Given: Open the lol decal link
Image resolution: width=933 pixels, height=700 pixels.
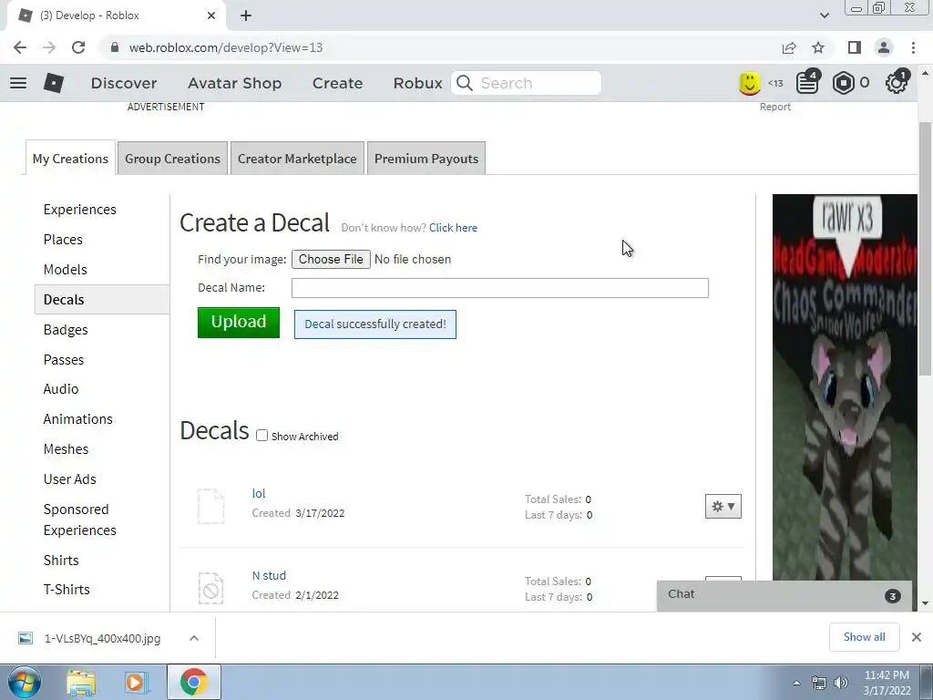Looking at the screenshot, I should tap(258, 493).
